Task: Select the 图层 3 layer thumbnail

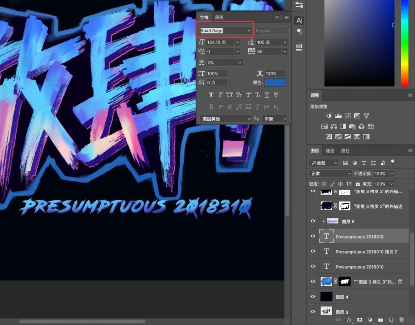Action: [326, 312]
